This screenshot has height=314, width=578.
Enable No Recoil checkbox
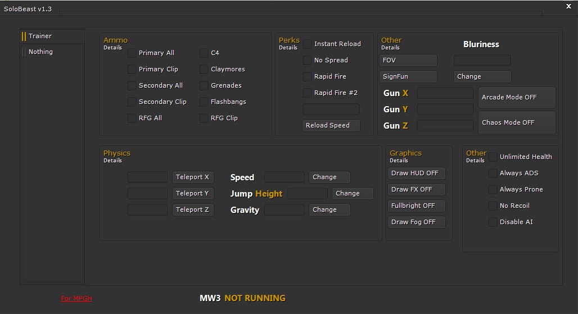point(493,206)
